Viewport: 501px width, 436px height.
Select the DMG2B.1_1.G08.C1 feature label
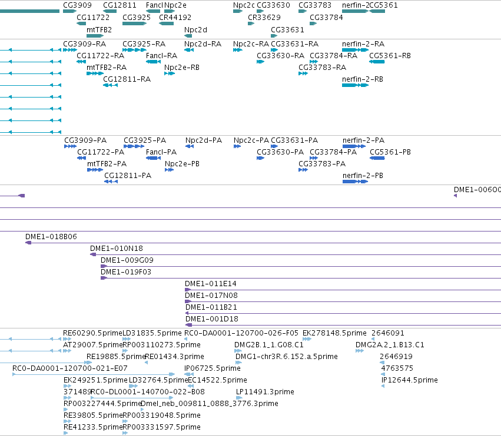(x=268, y=345)
